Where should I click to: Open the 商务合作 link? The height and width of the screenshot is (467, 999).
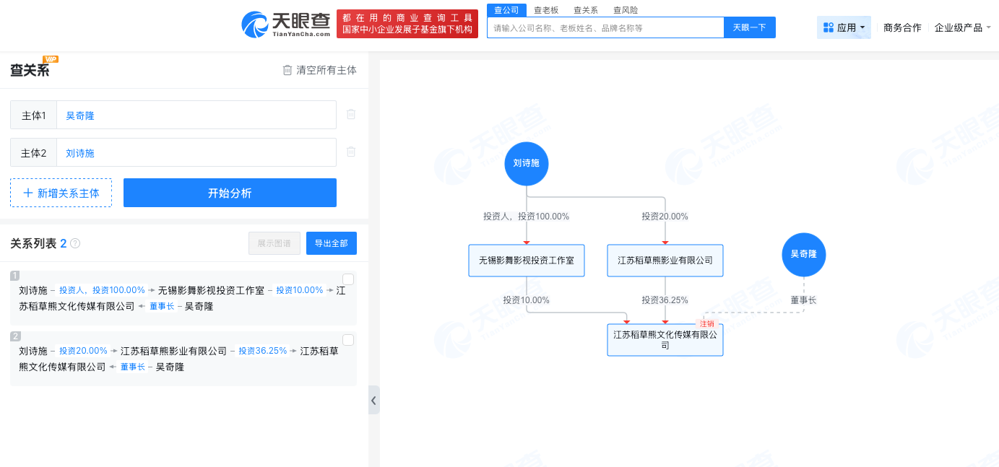902,27
